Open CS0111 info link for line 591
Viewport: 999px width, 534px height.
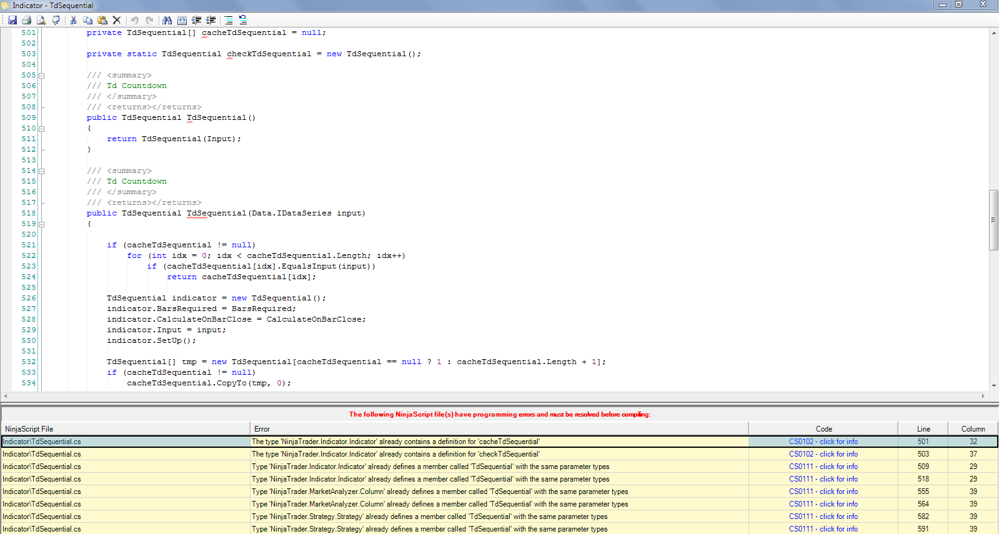tap(823, 529)
